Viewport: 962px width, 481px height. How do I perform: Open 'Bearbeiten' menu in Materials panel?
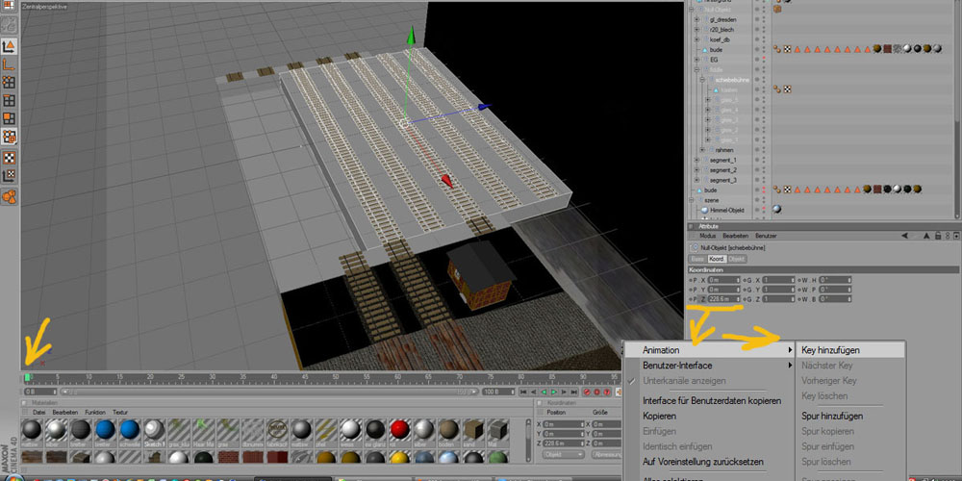click(x=64, y=412)
